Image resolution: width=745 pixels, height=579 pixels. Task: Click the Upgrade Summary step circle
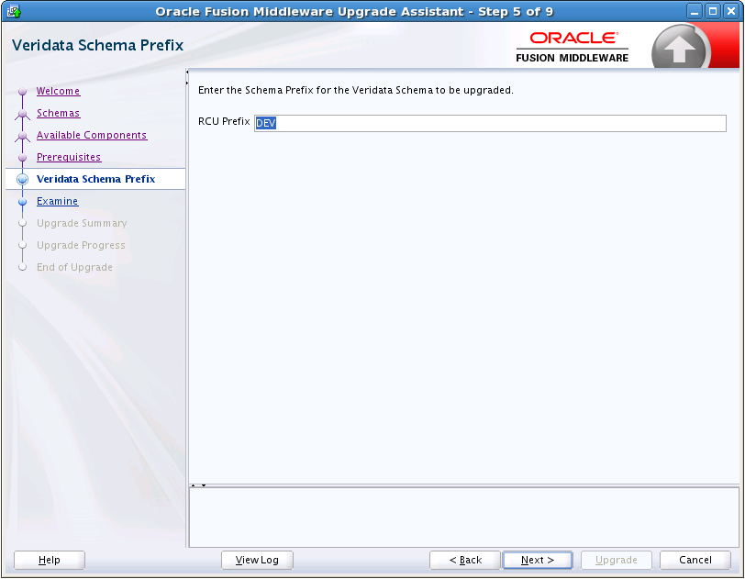point(22,223)
